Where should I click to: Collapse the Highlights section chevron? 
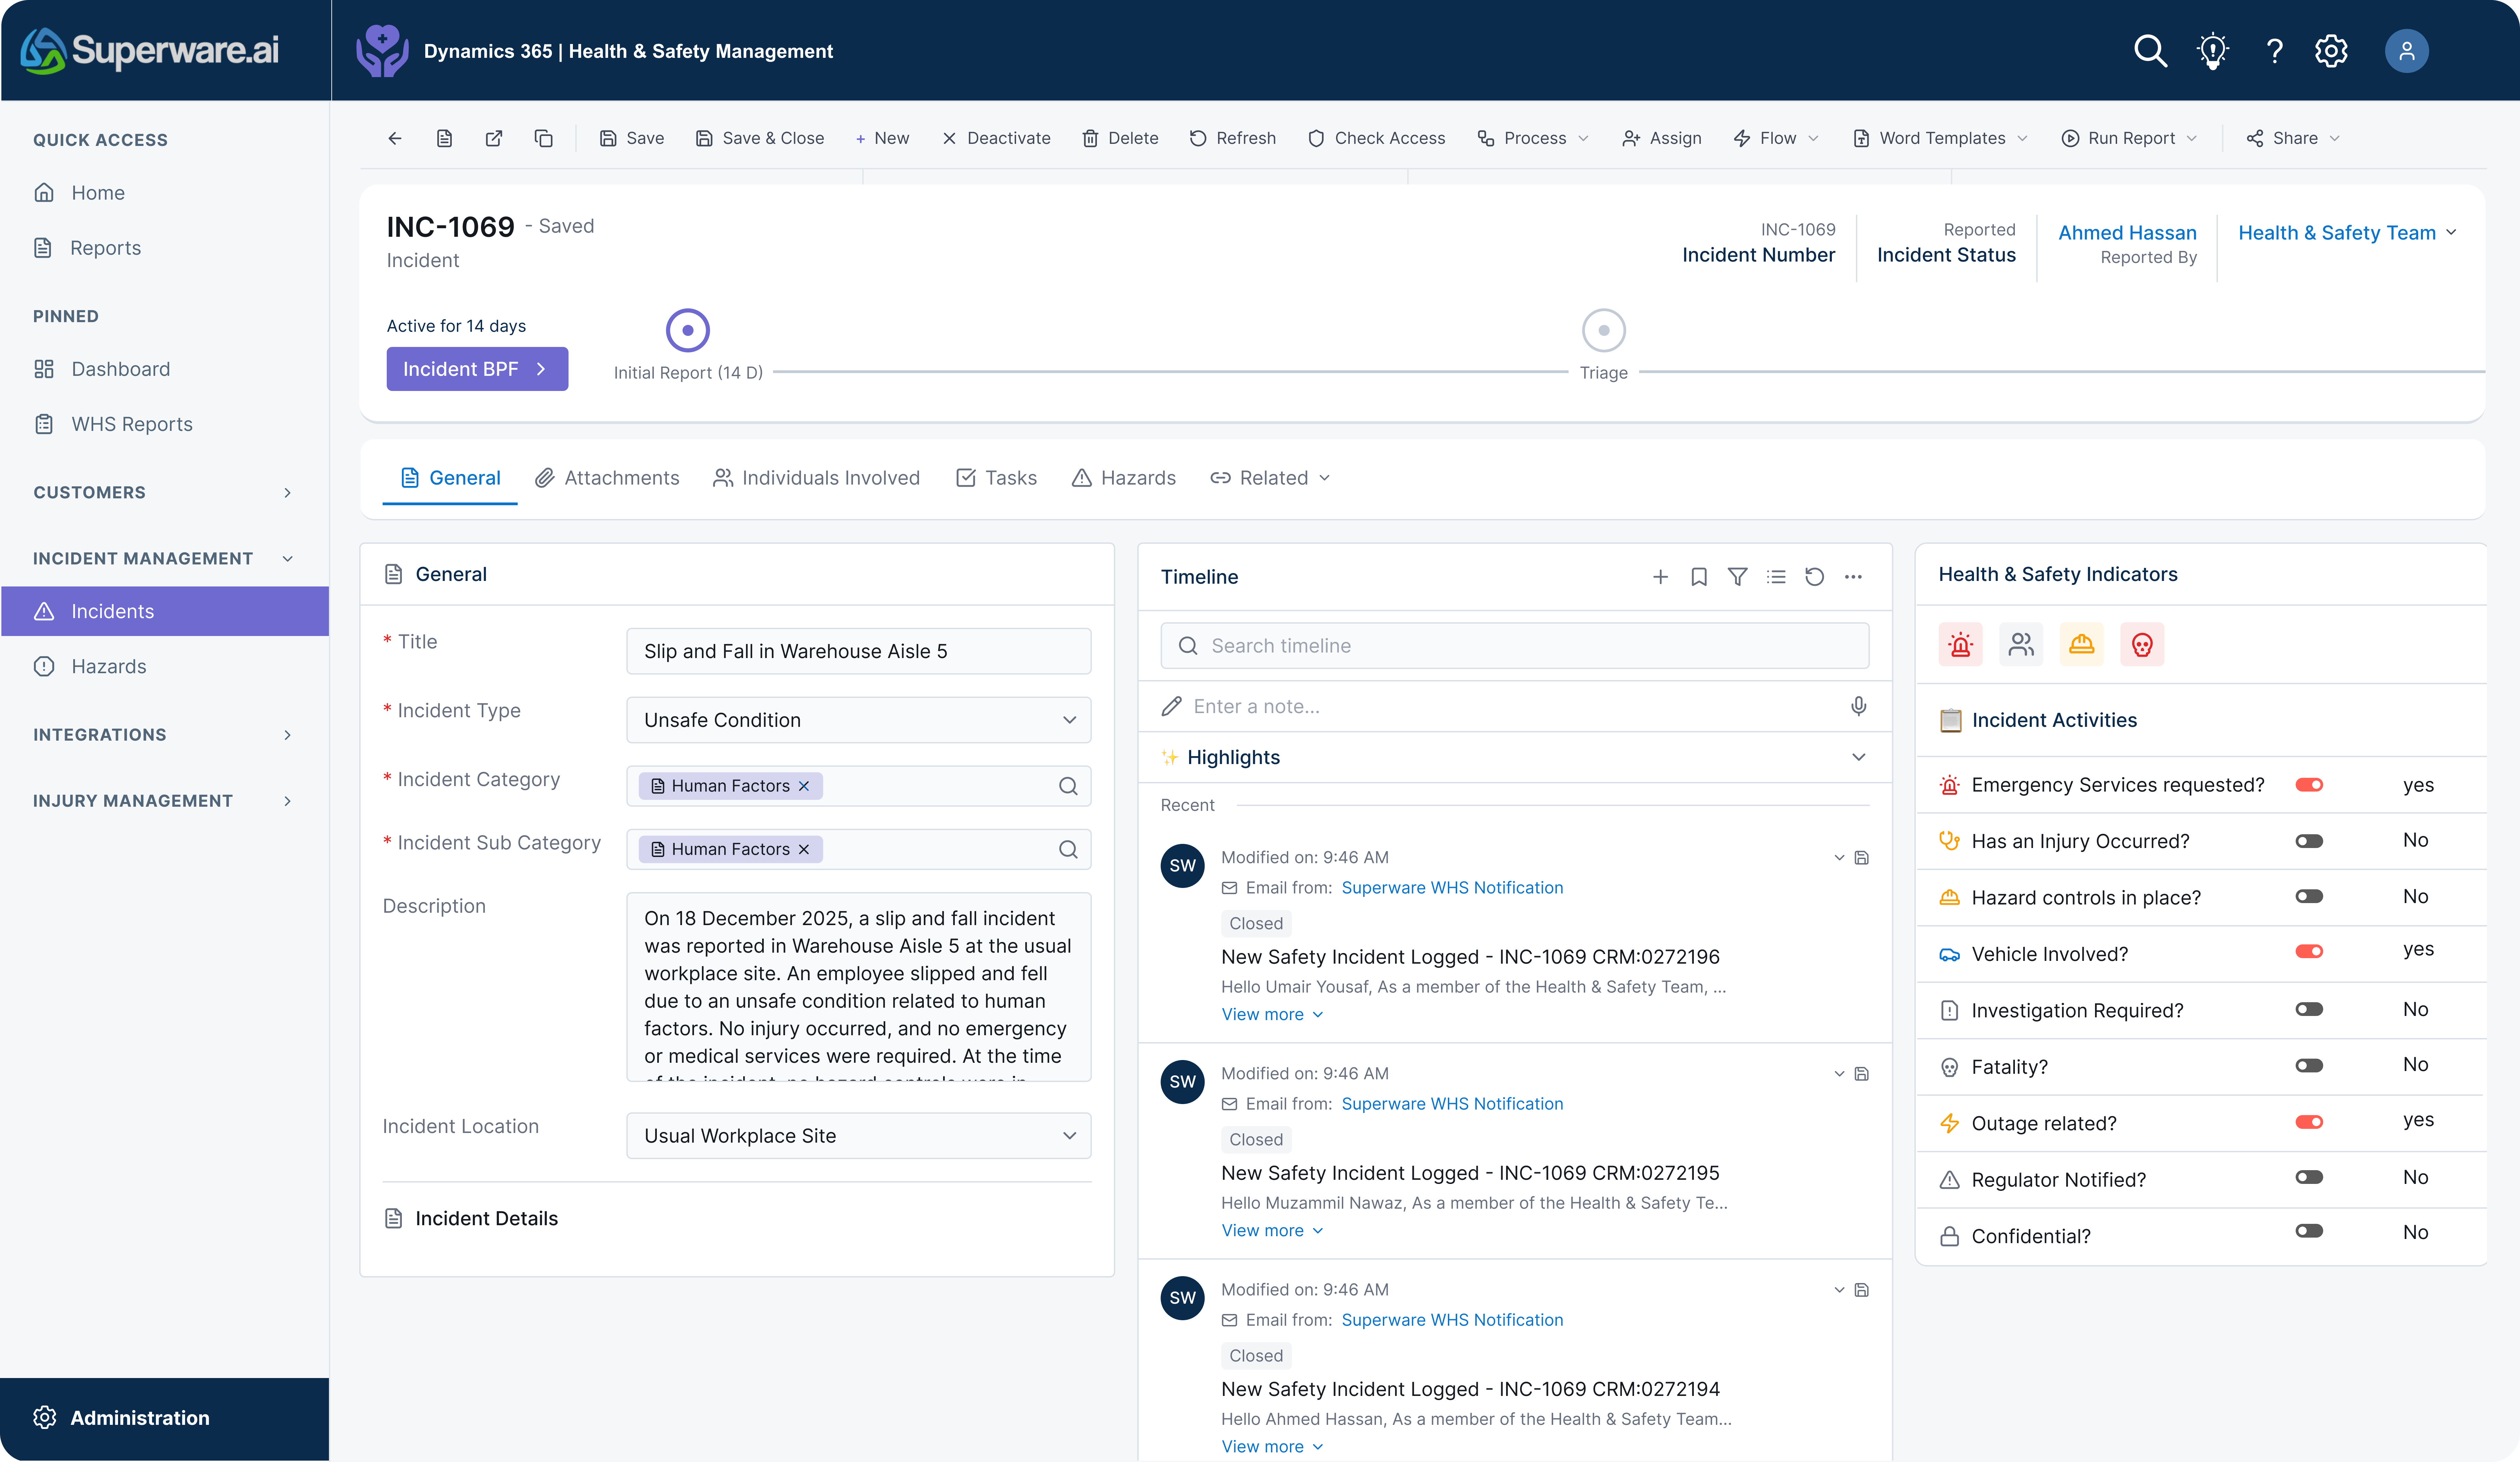click(1858, 757)
